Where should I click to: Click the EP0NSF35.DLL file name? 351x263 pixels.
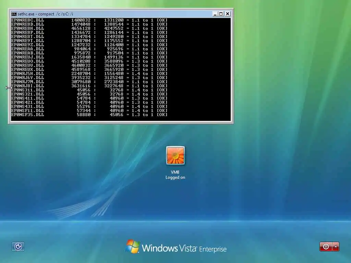coord(27,114)
